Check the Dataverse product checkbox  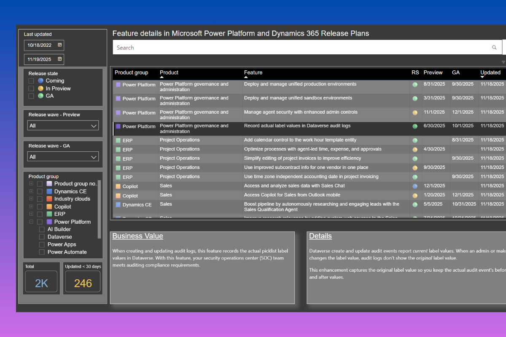point(42,237)
